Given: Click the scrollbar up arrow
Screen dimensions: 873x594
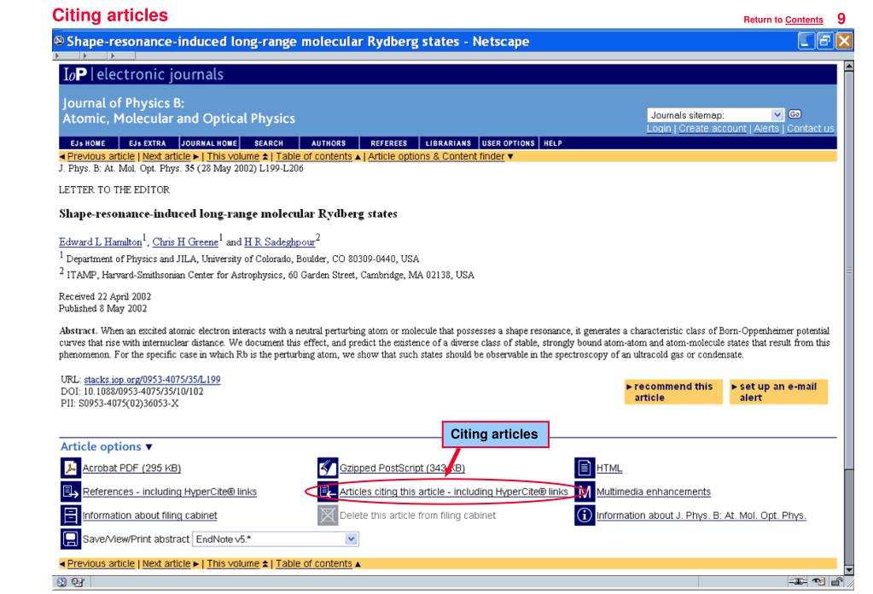Looking at the screenshot, I should [x=848, y=66].
